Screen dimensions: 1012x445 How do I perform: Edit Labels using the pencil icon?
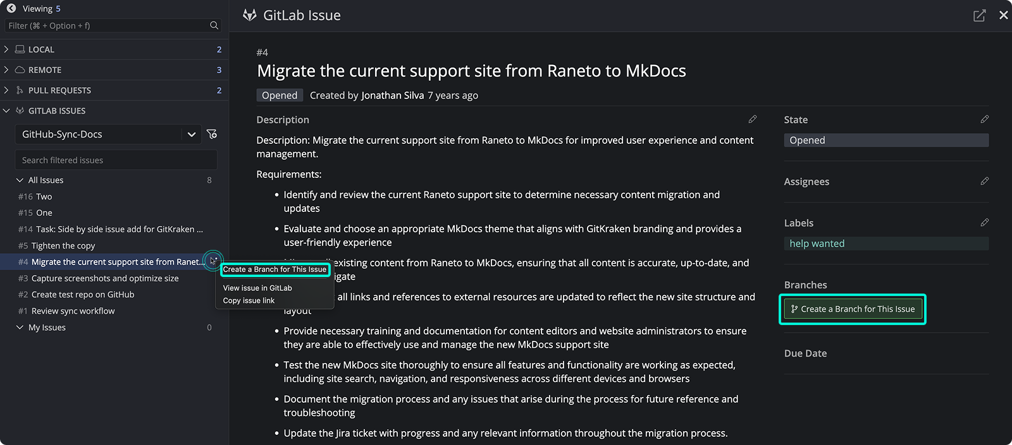pos(984,223)
